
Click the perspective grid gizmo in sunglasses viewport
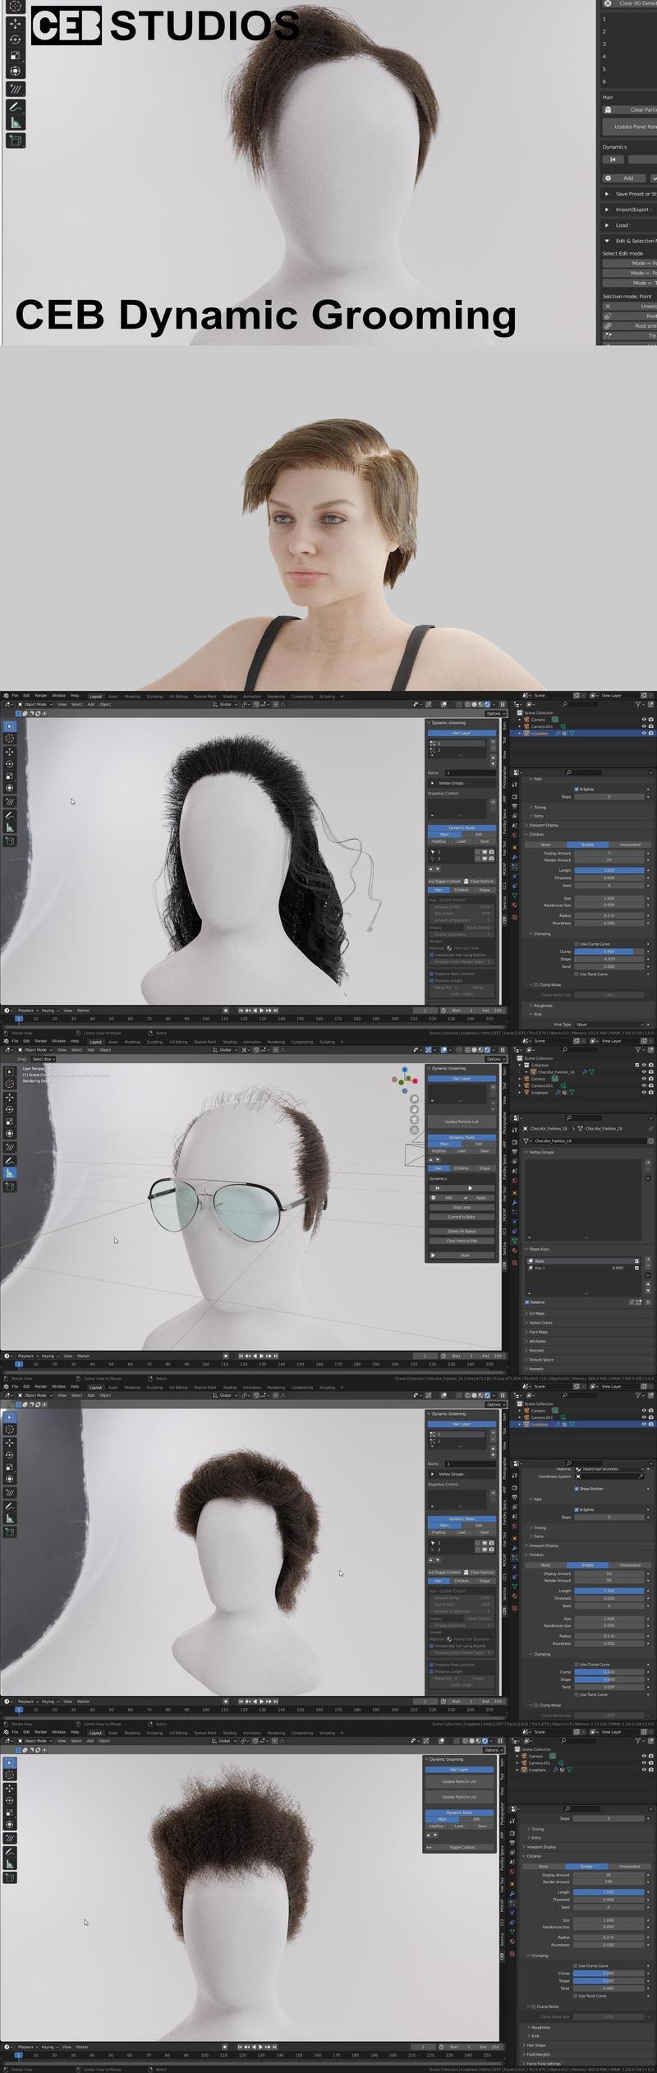coord(415,1130)
